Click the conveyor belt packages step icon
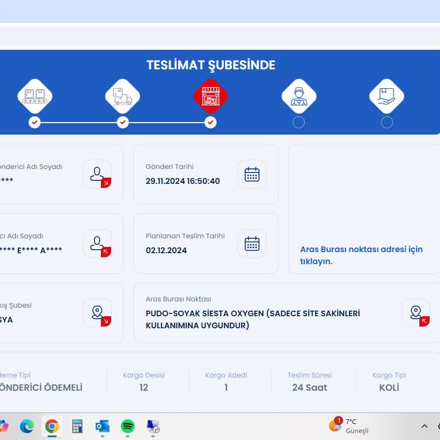The image size is (440, 440). (x=35, y=96)
